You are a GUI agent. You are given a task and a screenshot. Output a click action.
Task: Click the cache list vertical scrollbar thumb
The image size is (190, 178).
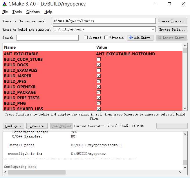(x=185, y=51)
